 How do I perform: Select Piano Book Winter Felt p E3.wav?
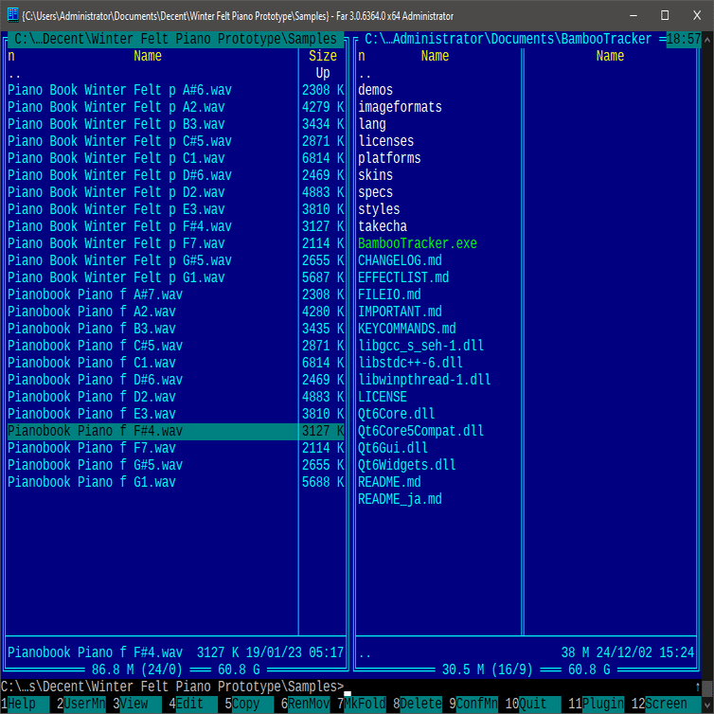click(116, 209)
